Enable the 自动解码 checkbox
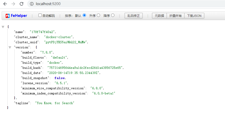Screen dimensions: 225x120 click(40, 15)
